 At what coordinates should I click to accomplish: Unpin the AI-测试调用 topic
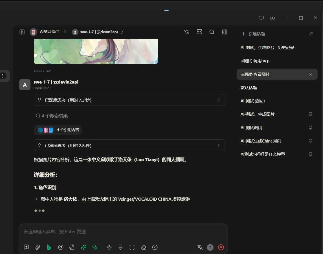click(310, 128)
